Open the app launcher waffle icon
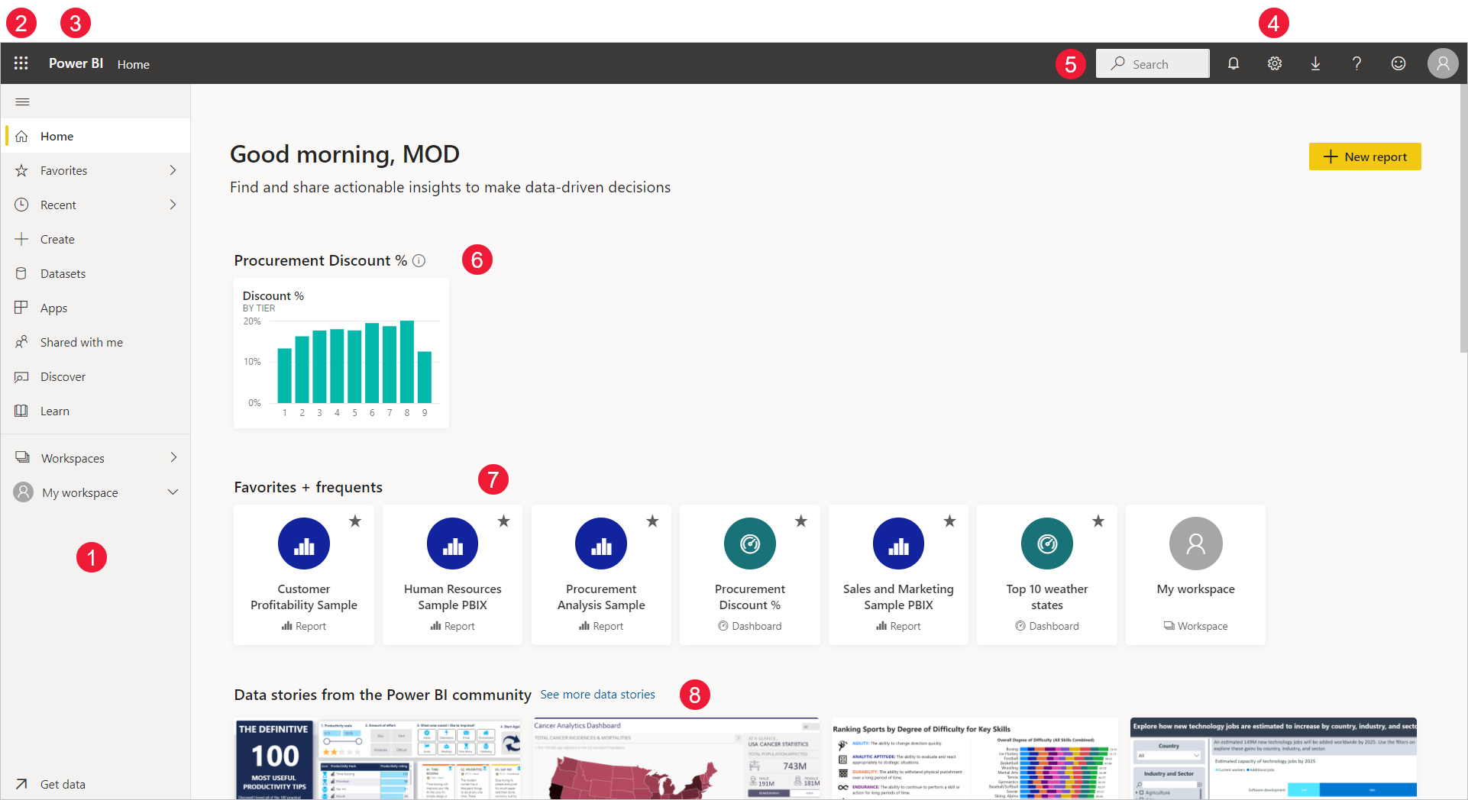 coord(21,63)
